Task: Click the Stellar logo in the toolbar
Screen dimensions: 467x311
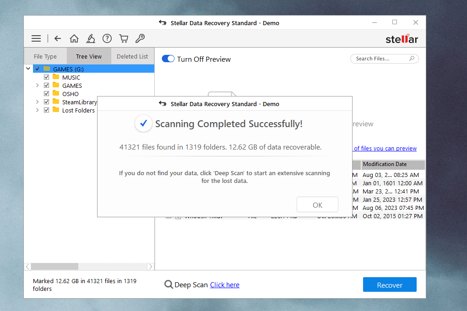Action: (402, 39)
